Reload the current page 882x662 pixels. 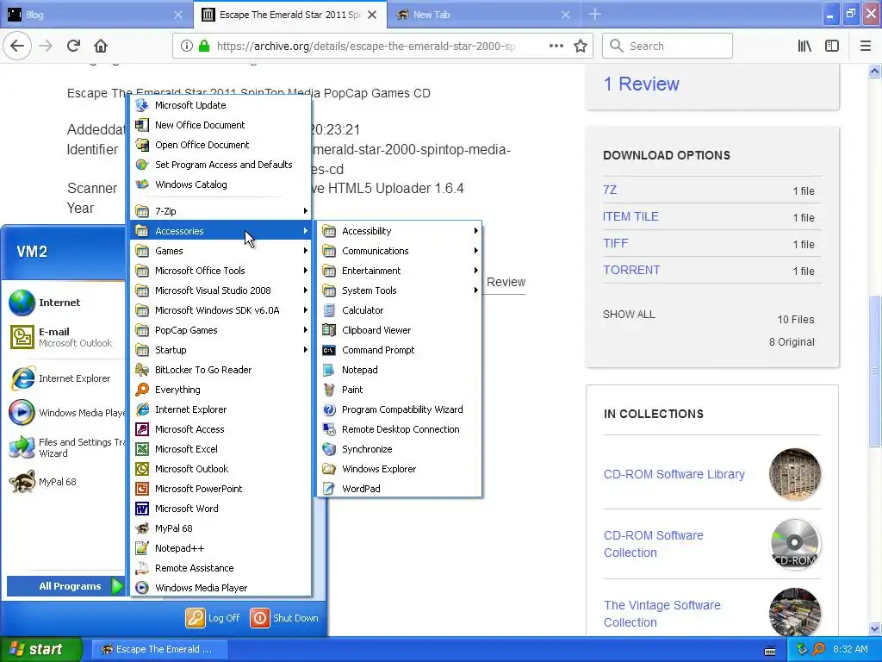pos(73,46)
